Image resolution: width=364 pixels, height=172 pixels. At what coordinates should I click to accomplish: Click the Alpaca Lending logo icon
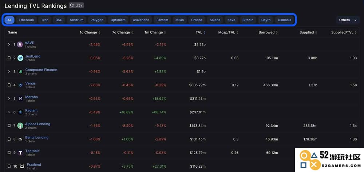(x=20, y=126)
